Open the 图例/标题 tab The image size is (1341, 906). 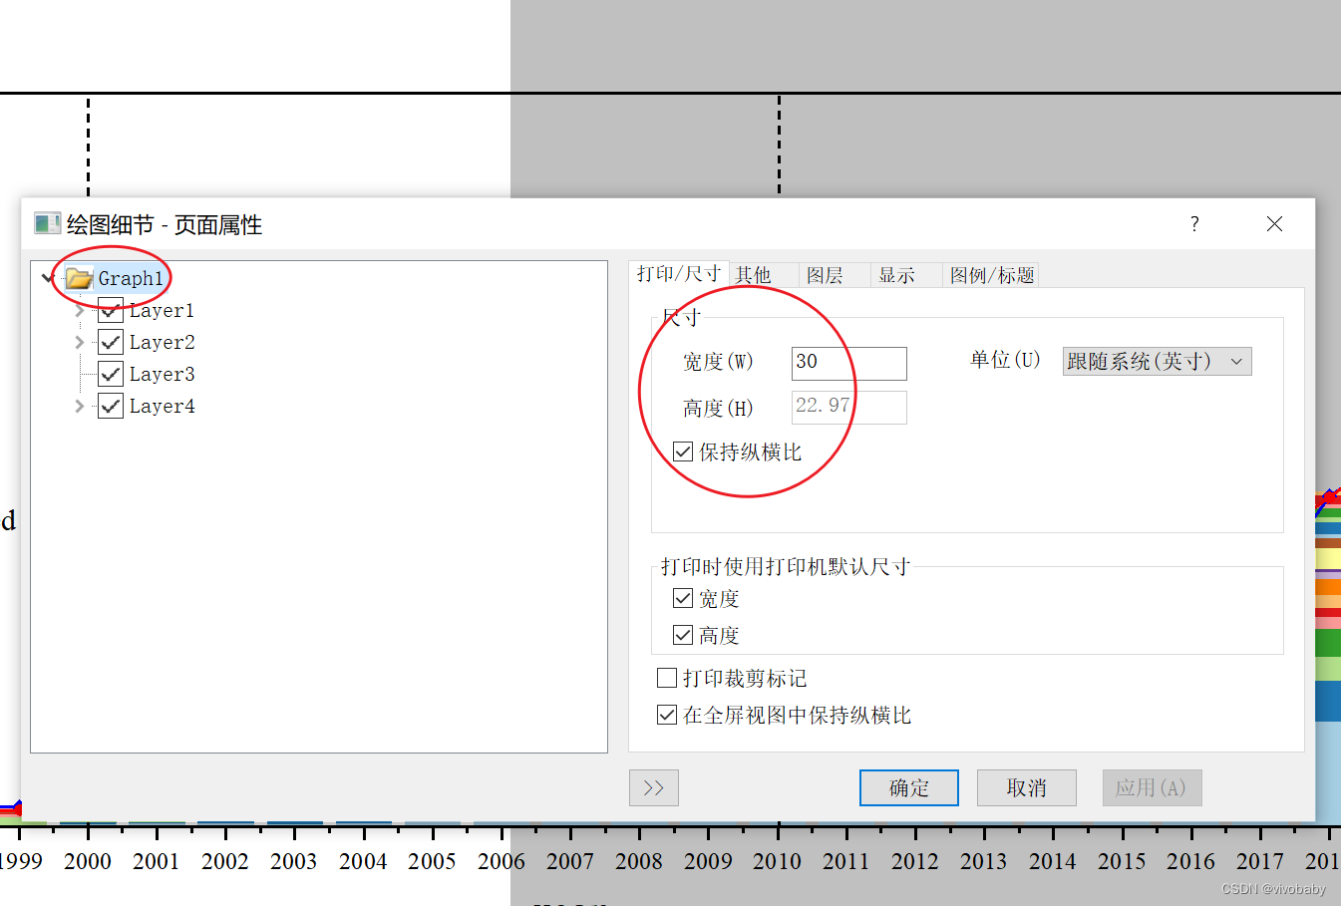[x=991, y=274]
